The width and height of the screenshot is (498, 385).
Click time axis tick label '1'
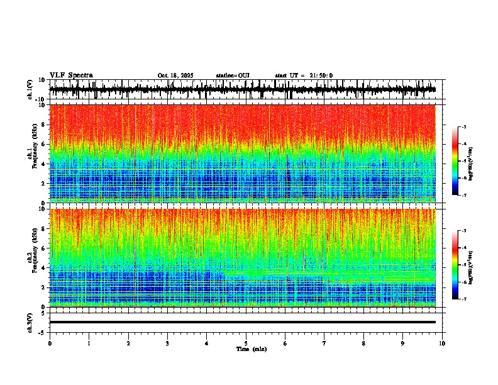click(89, 343)
